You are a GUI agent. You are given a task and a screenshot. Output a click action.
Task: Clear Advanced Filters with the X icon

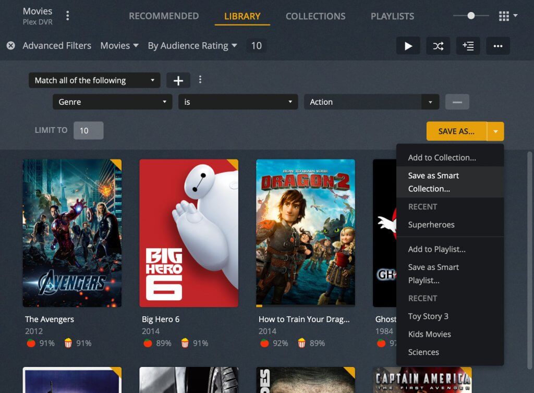point(10,46)
